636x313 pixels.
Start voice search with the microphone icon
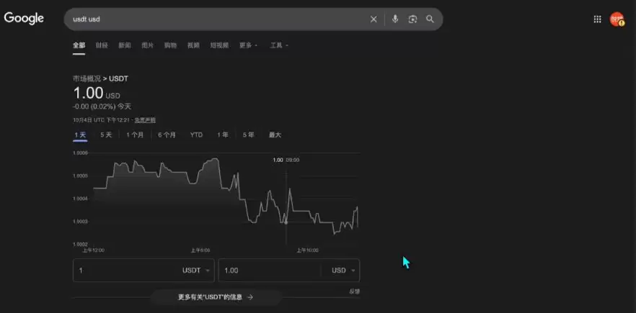(395, 19)
